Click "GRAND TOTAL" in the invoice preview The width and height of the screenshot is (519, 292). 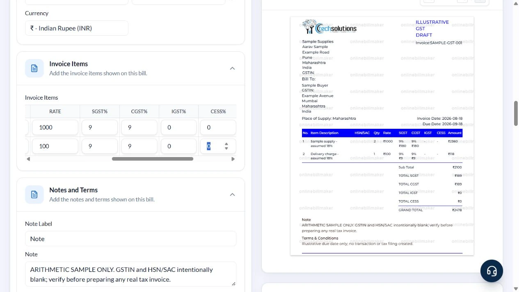[x=411, y=210]
